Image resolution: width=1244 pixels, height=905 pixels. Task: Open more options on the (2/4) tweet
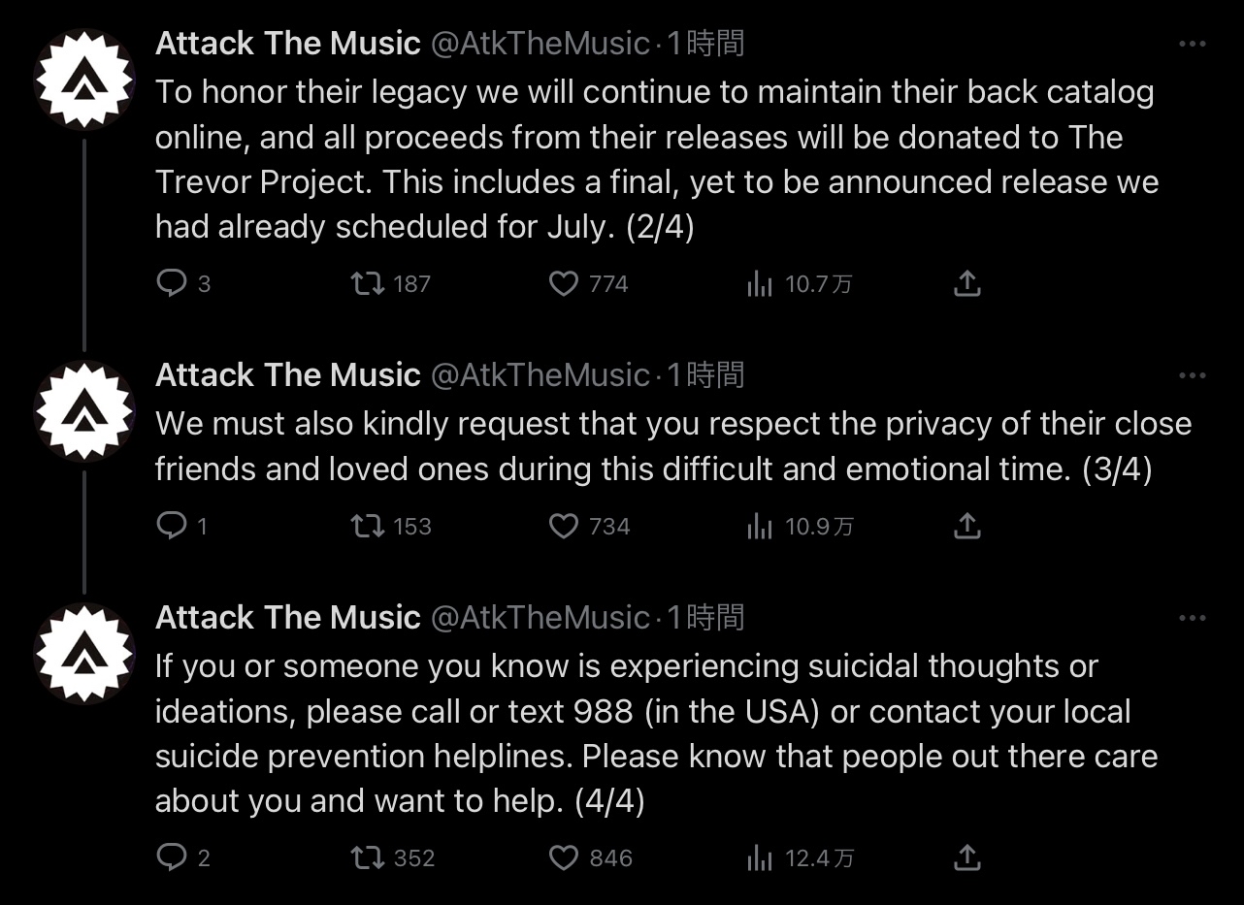tap(1192, 44)
